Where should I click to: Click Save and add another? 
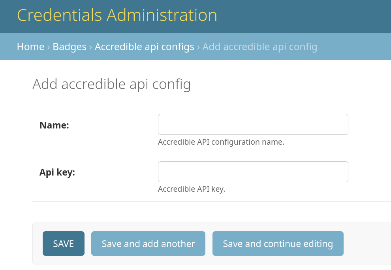148,243
